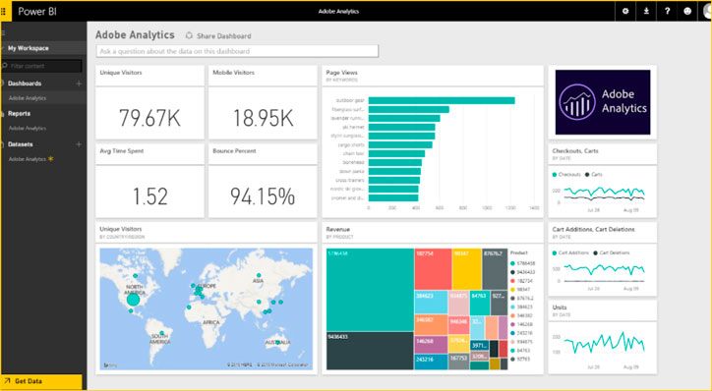Select the outdoor gear bar in chart
This screenshot has width=712, height=391.
[x=442, y=101]
